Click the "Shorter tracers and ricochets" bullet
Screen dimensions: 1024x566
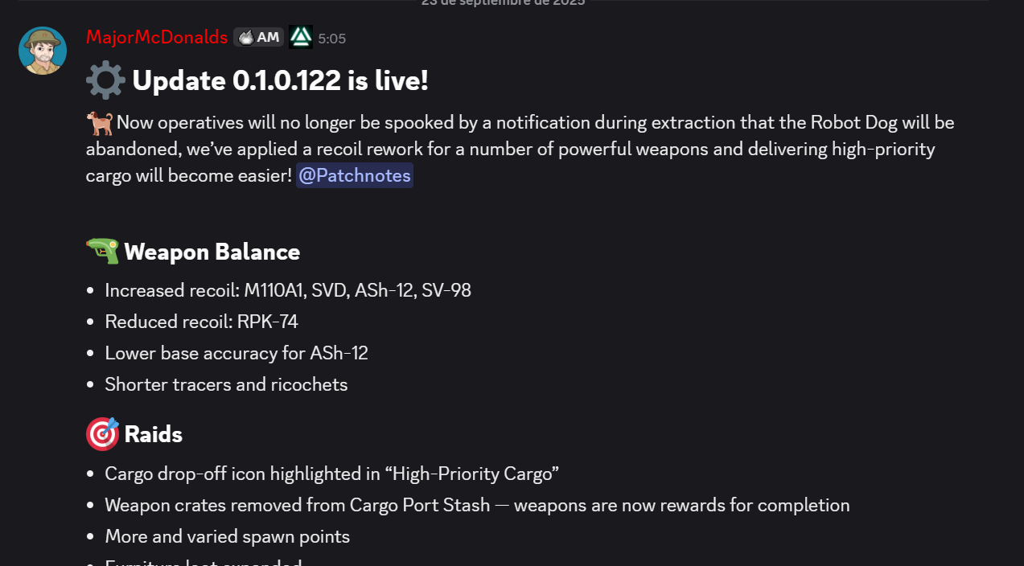(226, 384)
